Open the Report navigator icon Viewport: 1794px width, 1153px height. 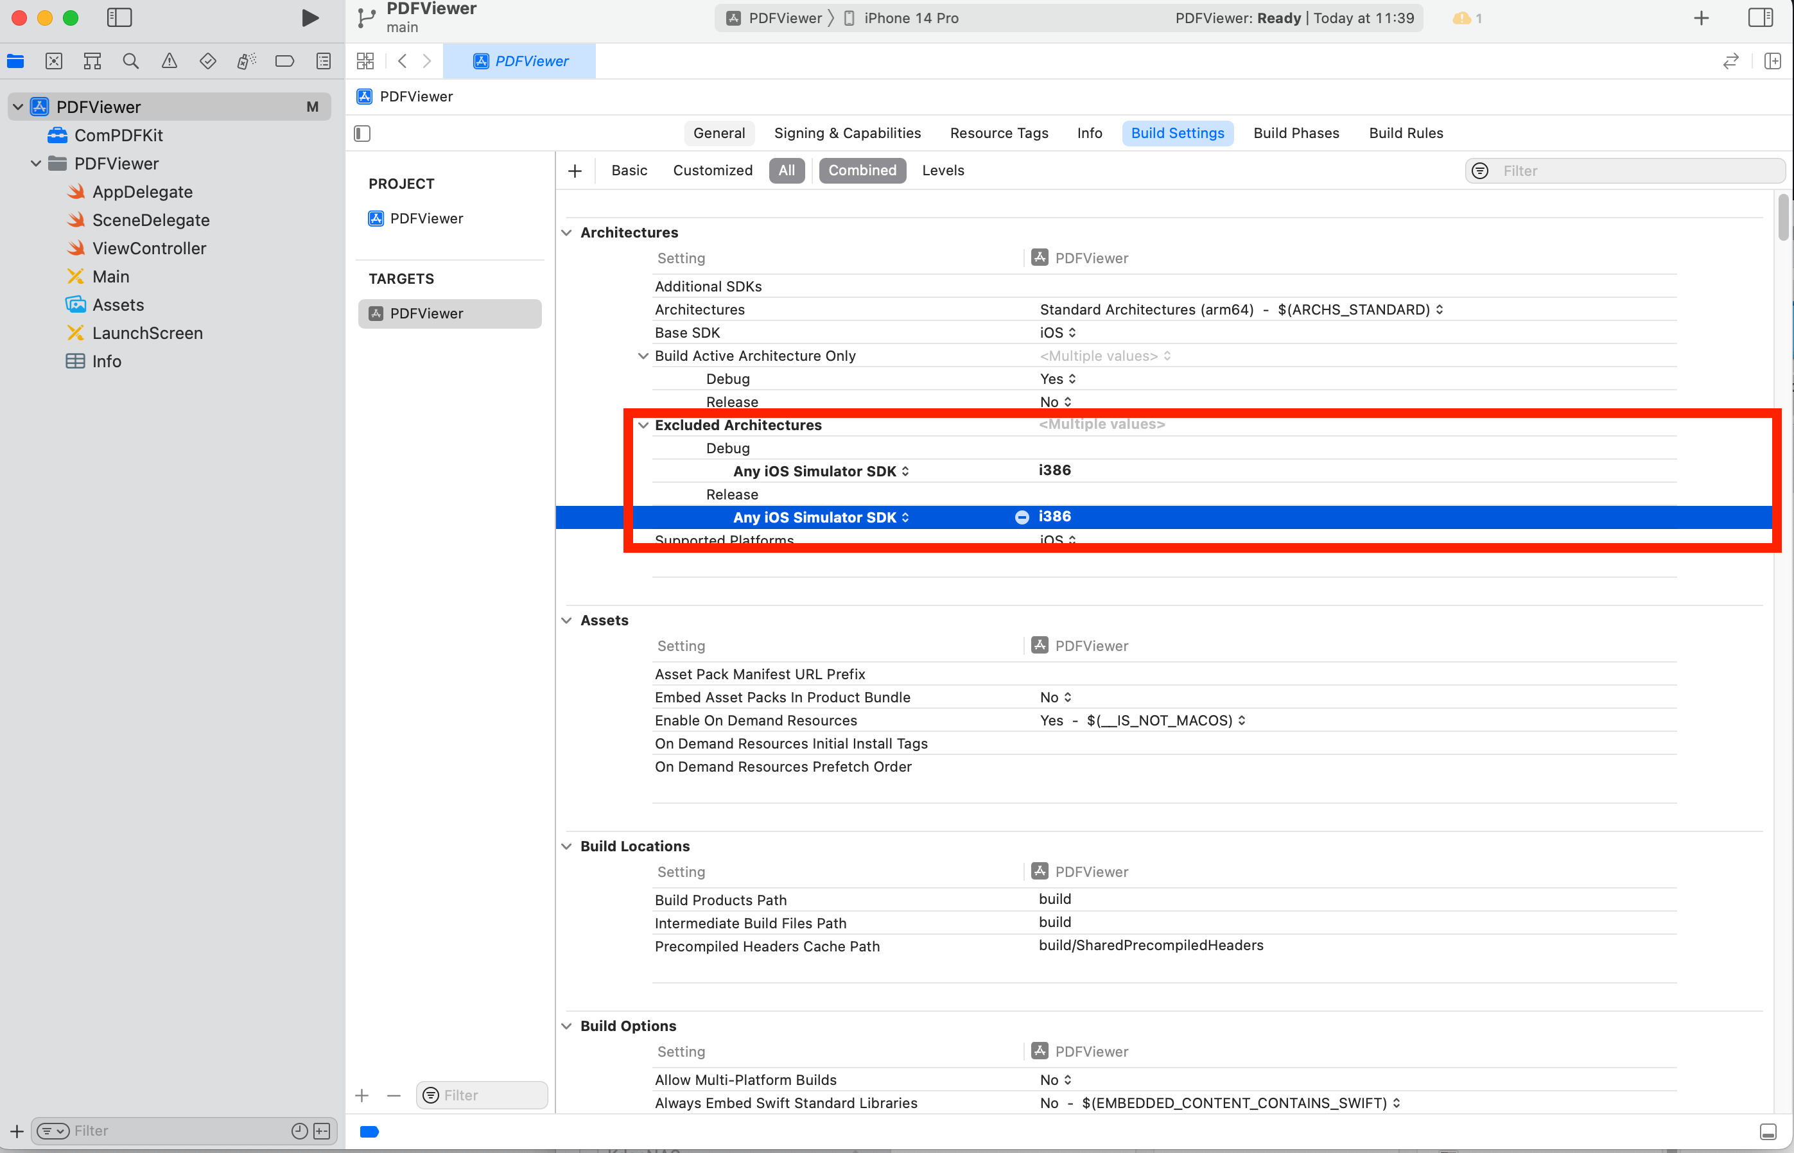pyautogui.click(x=324, y=62)
